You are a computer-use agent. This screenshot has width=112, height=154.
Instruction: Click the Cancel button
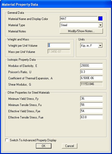pos(70,146)
